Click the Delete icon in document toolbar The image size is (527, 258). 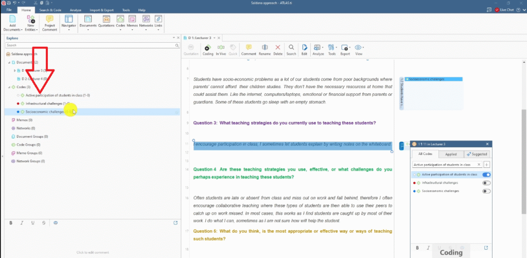[x=278, y=49]
